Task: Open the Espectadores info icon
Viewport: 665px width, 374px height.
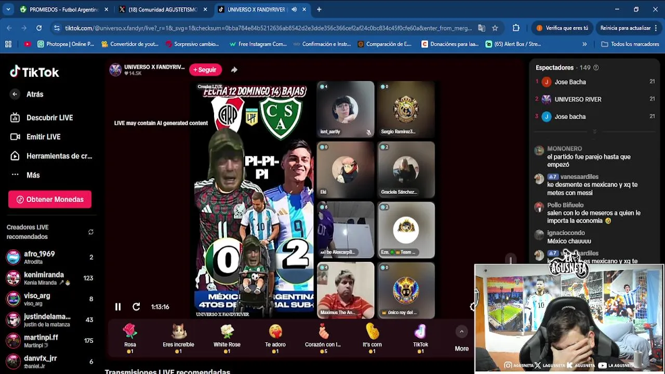Action: [x=596, y=68]
